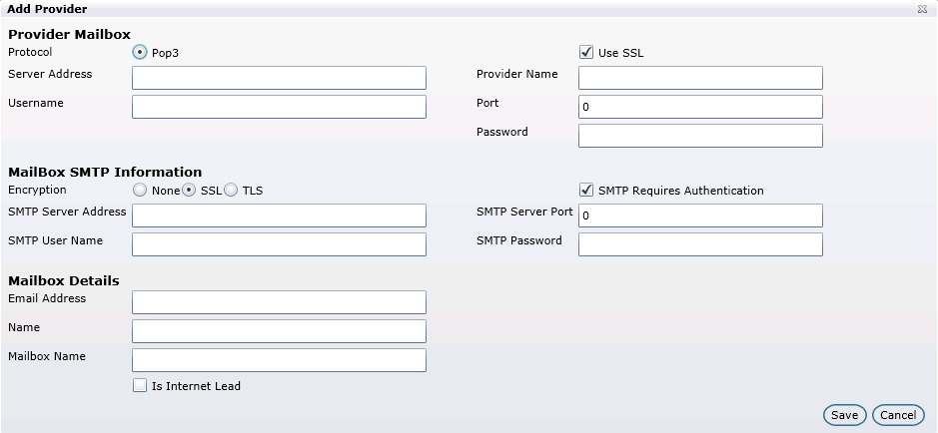
Task: Close the Add Provider dialog
Action: 921,9
